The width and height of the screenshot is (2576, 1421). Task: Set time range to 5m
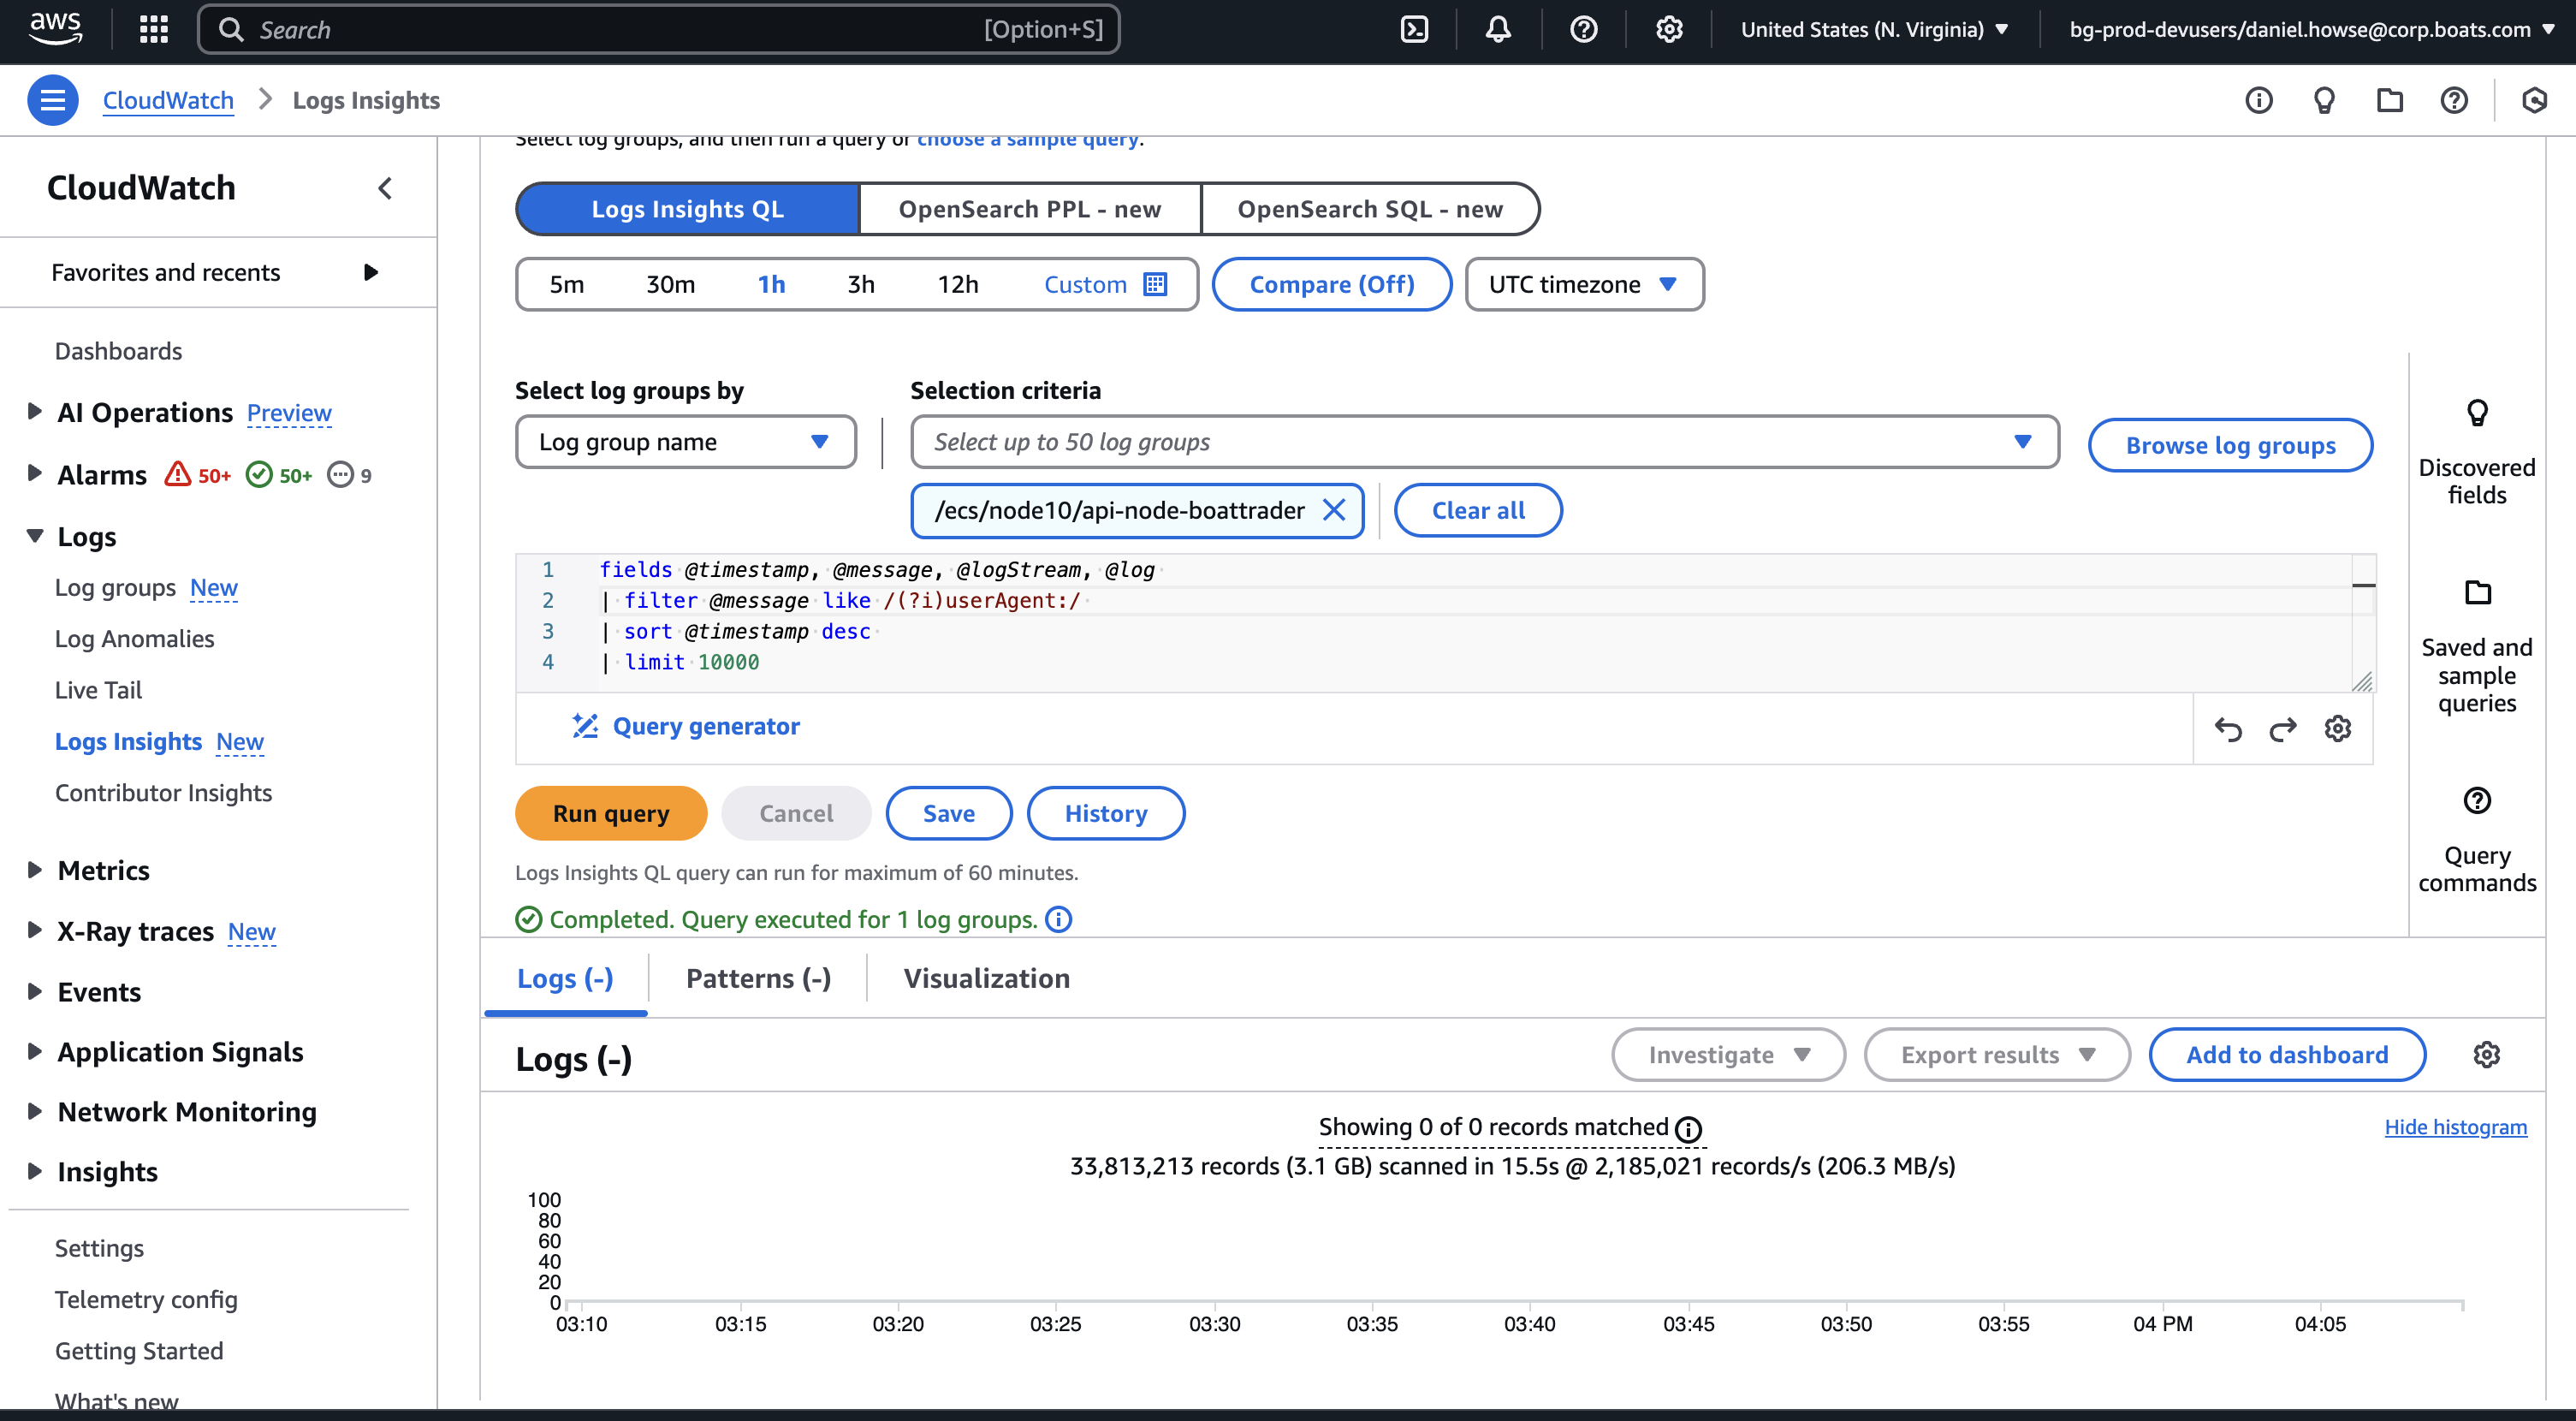click(x=566, y=284)
